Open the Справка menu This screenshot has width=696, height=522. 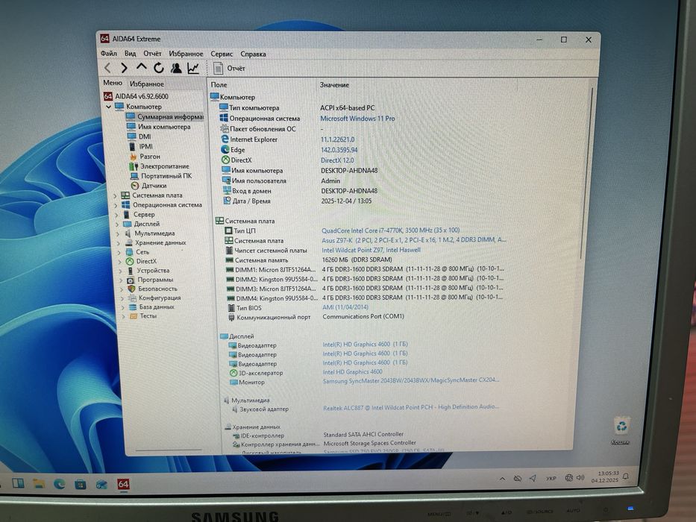point(253,54)
